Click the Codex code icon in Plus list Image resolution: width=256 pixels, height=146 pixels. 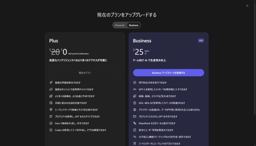51,130
